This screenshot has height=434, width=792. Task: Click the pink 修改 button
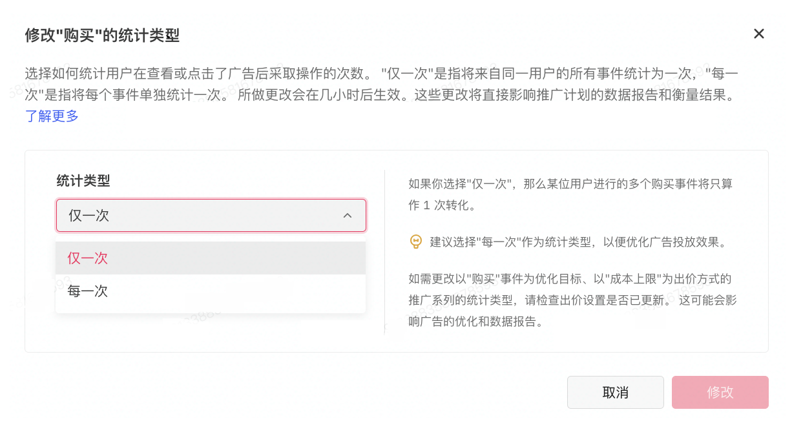tap(720, 393)
